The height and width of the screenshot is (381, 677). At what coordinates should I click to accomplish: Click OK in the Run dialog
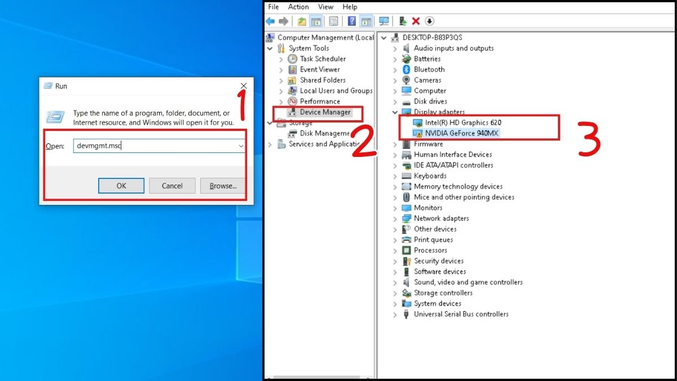click(121, 186)
